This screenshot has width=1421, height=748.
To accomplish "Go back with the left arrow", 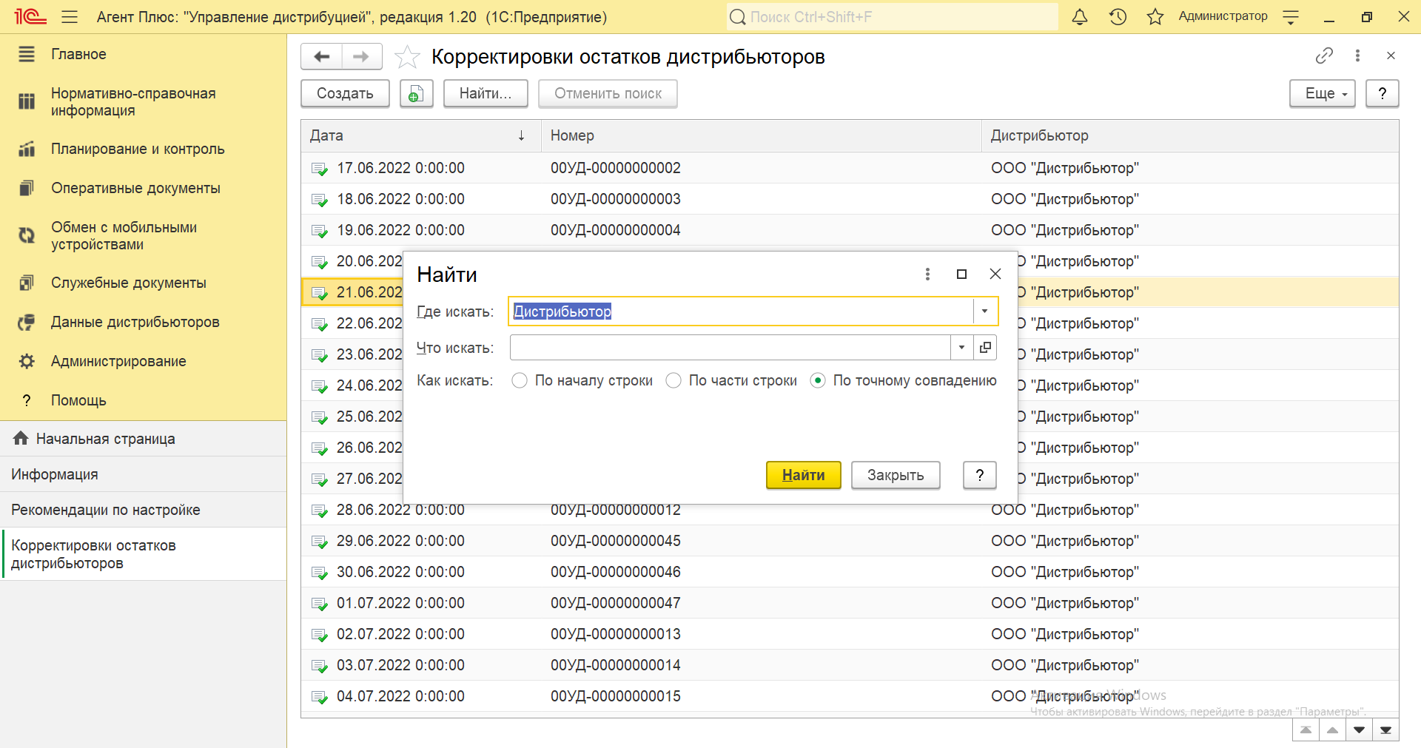I will click(x=322, y=56).
